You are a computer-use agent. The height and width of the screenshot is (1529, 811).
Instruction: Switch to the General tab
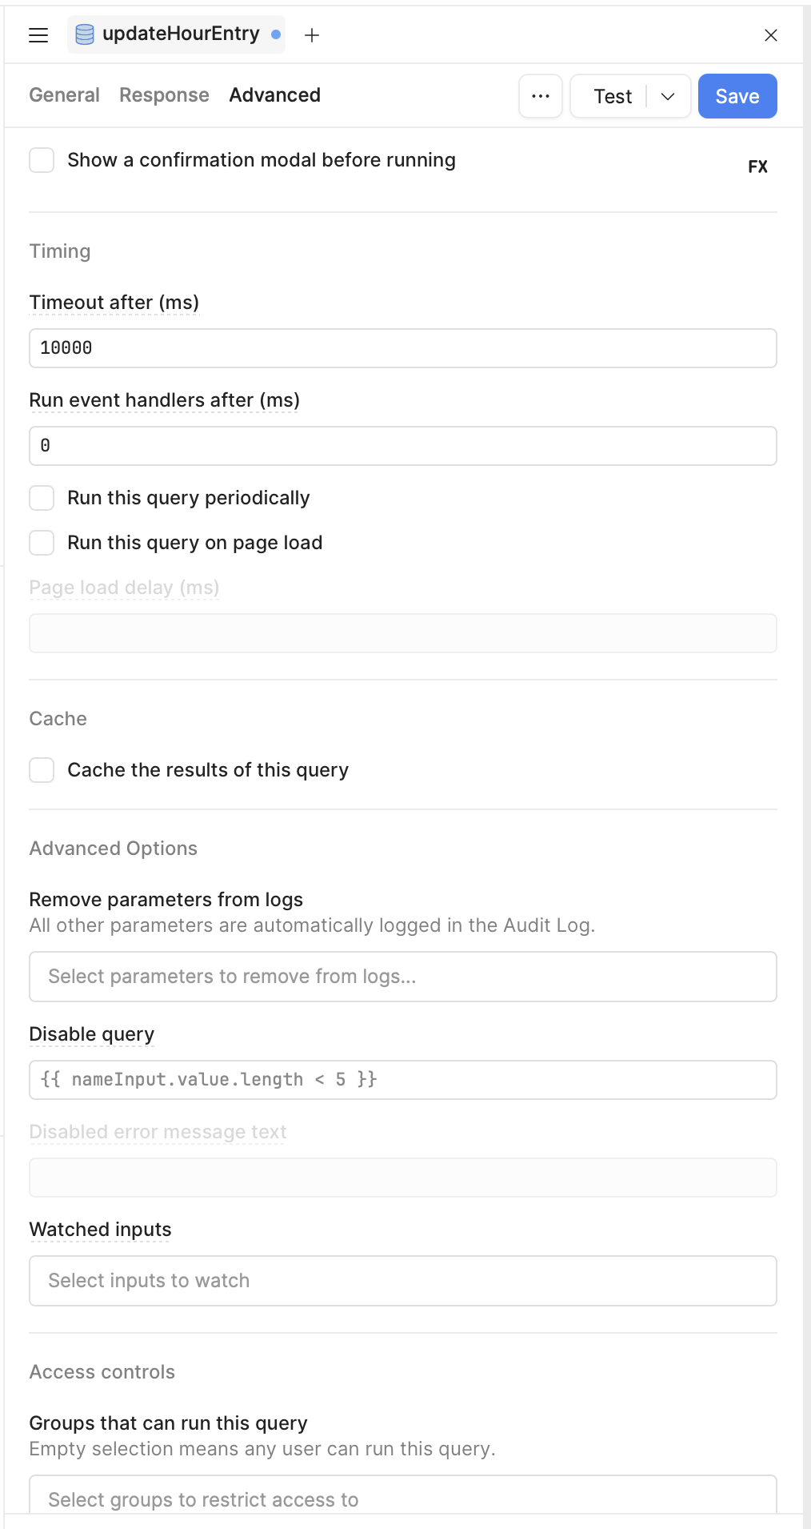pyautogui.click(x=65, y=95)
